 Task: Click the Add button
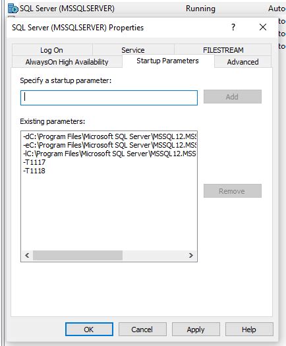(233, 97)
